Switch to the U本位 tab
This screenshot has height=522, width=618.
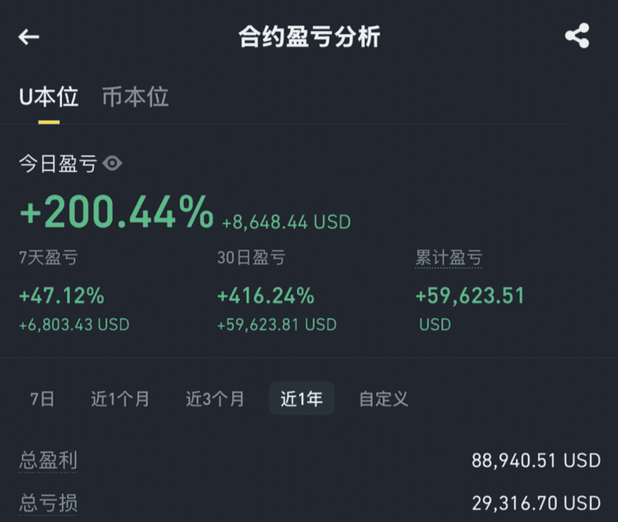(x=49, y=97)
